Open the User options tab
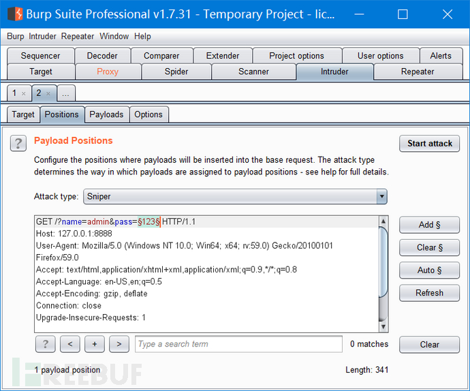Image resolution: width=470 pixels, height=391 pixels. pos(380,55)
